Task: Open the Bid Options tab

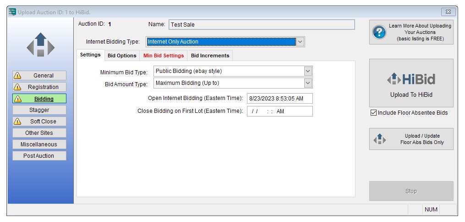Action: (x=122, y=55)
